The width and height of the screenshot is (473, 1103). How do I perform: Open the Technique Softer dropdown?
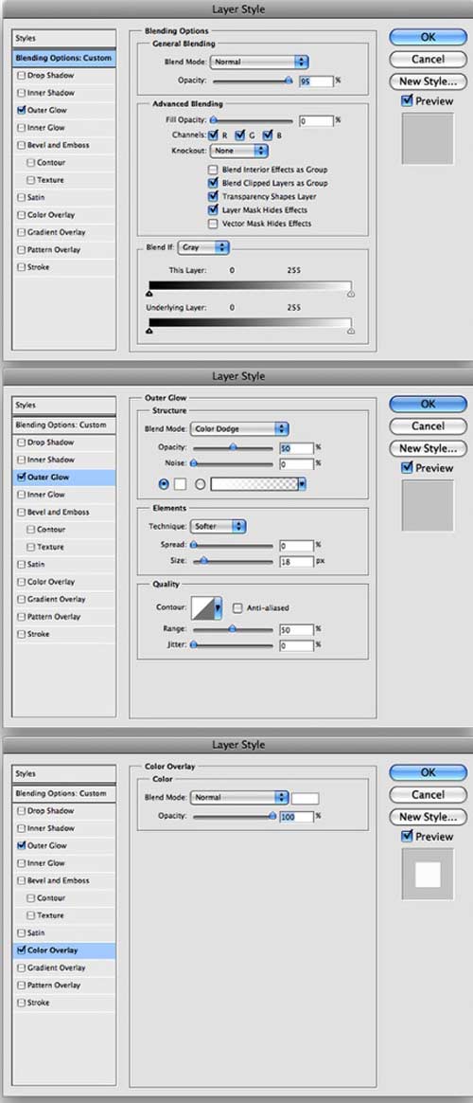click(218, 526)
